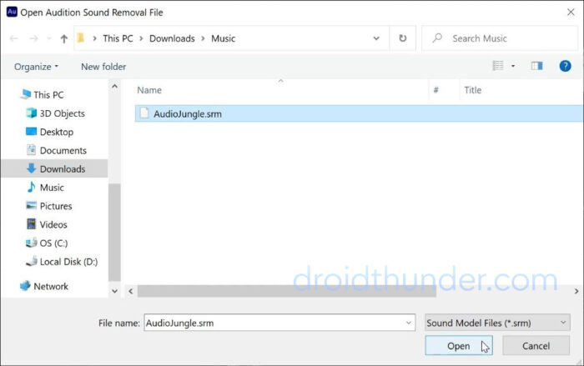584x366 pixels.
Task: Select the 3D Objects folder icon
Action: click(32, 113)
